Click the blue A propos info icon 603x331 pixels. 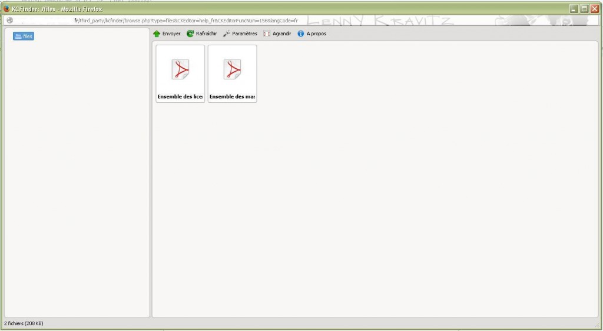(301, 34)
